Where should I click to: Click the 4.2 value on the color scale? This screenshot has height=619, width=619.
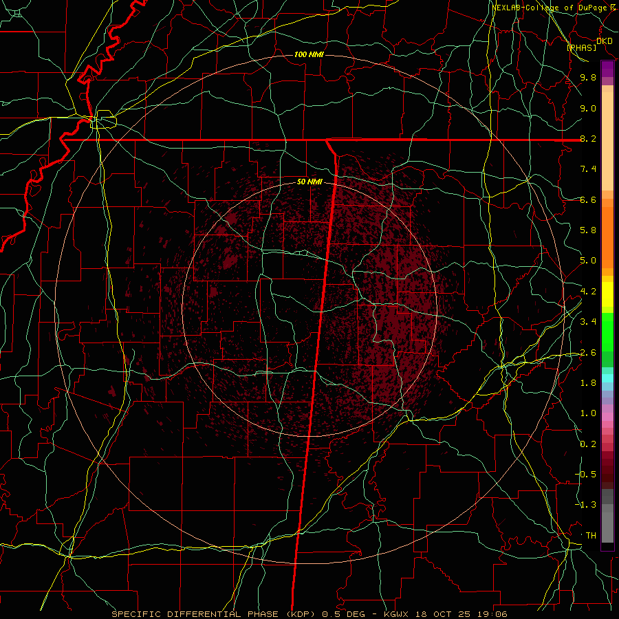[x=588, y=292]
